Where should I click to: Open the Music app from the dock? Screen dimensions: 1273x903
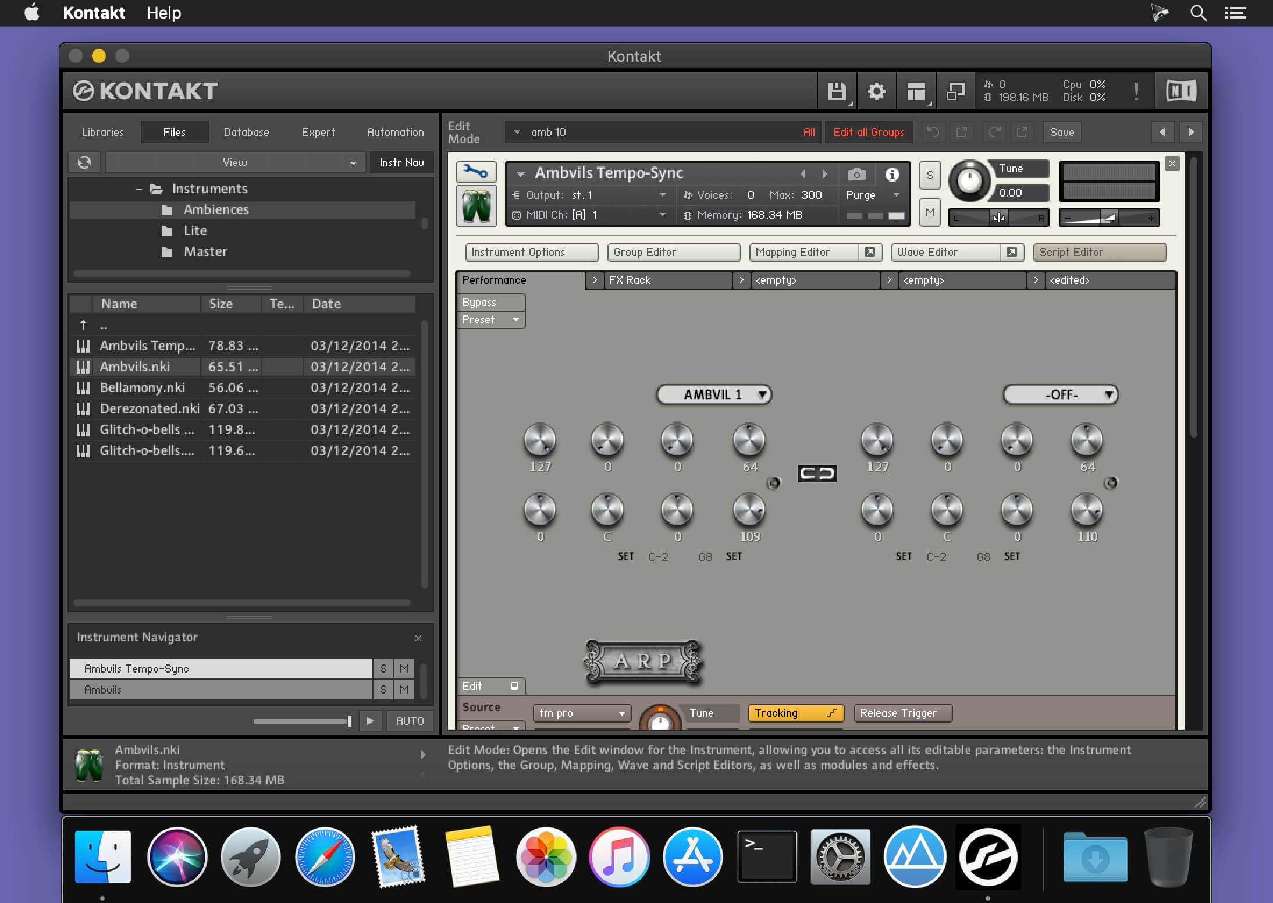(619, 857)
